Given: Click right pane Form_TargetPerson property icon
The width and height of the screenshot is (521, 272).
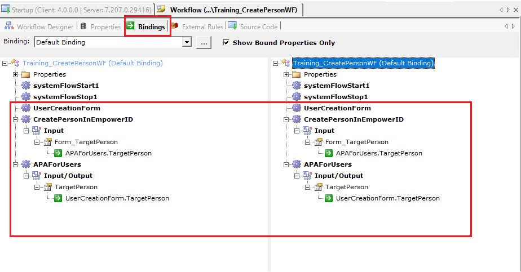Looking at the screenshot, I should click(319, 142).
